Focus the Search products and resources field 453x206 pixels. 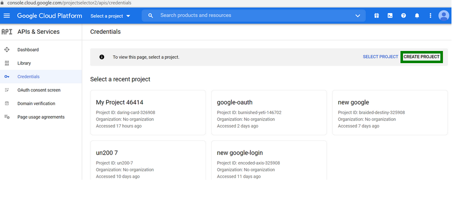254,16
